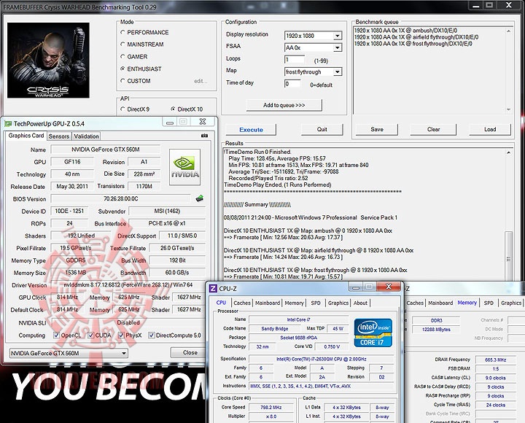The height and width of the screenshot is (423, 525).
Task: Click Close button in GPU-Z
Action: click(x=190, y=352)
